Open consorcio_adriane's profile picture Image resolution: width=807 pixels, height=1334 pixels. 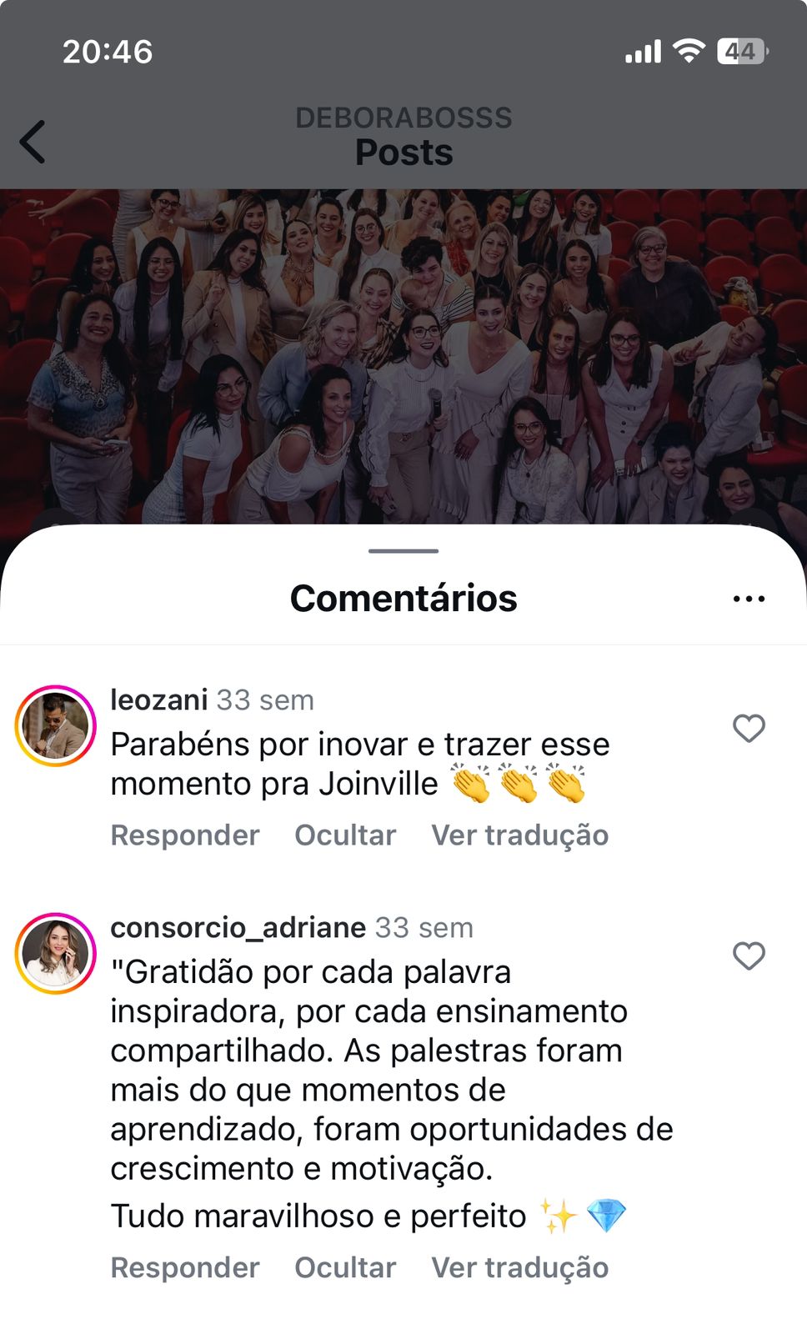[x=56, y=954]
